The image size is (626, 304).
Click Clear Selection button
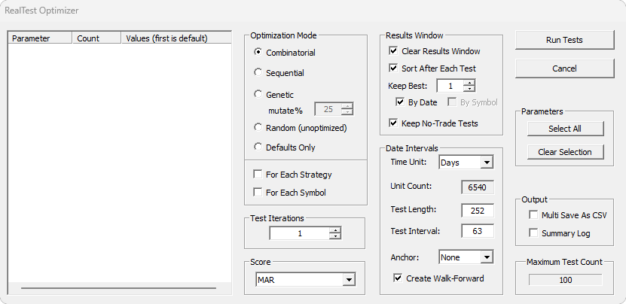click(x=565, y=152)
